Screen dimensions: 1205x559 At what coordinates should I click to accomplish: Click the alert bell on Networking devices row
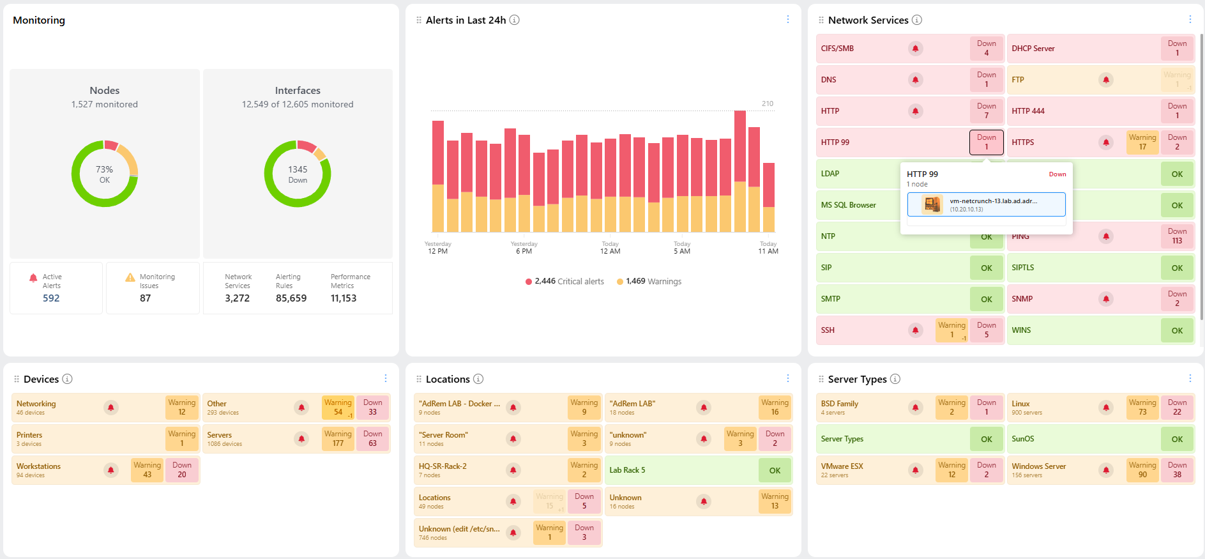coord(111,408)
